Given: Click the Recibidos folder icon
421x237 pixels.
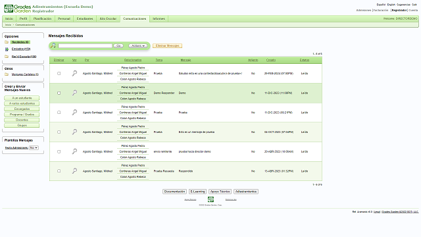Looking at the screenshot, I should pos(7,42).
